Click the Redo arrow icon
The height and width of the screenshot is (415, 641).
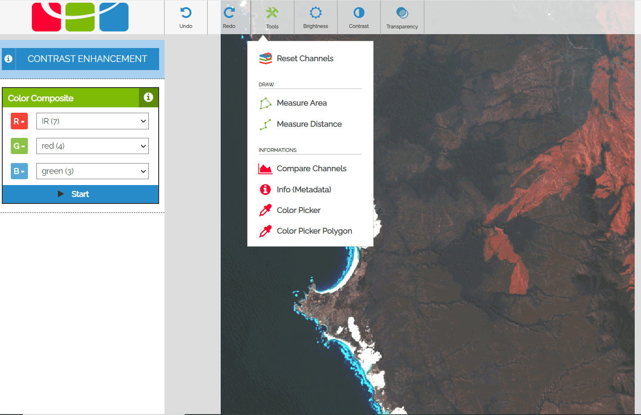[x=229, y=13]
